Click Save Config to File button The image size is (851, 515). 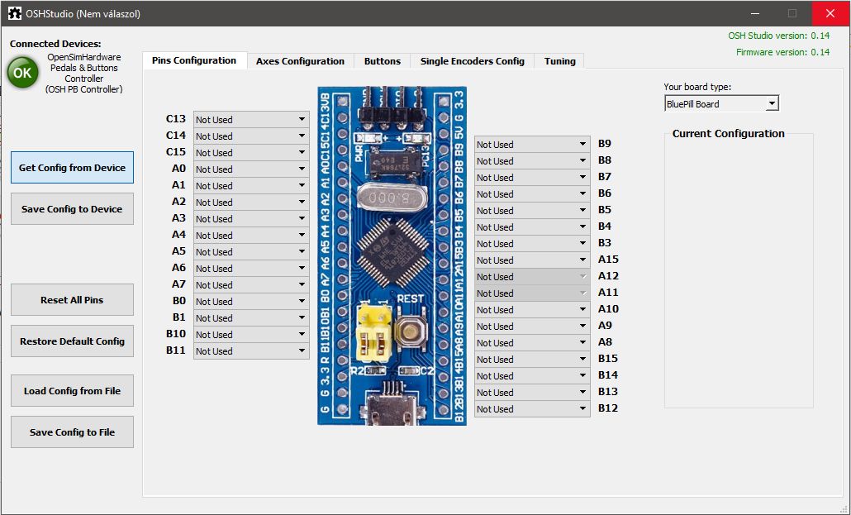pyautogui.click(x=72, y=432)
